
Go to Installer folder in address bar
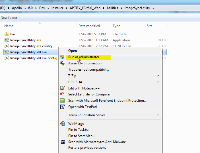coord(57,8)
